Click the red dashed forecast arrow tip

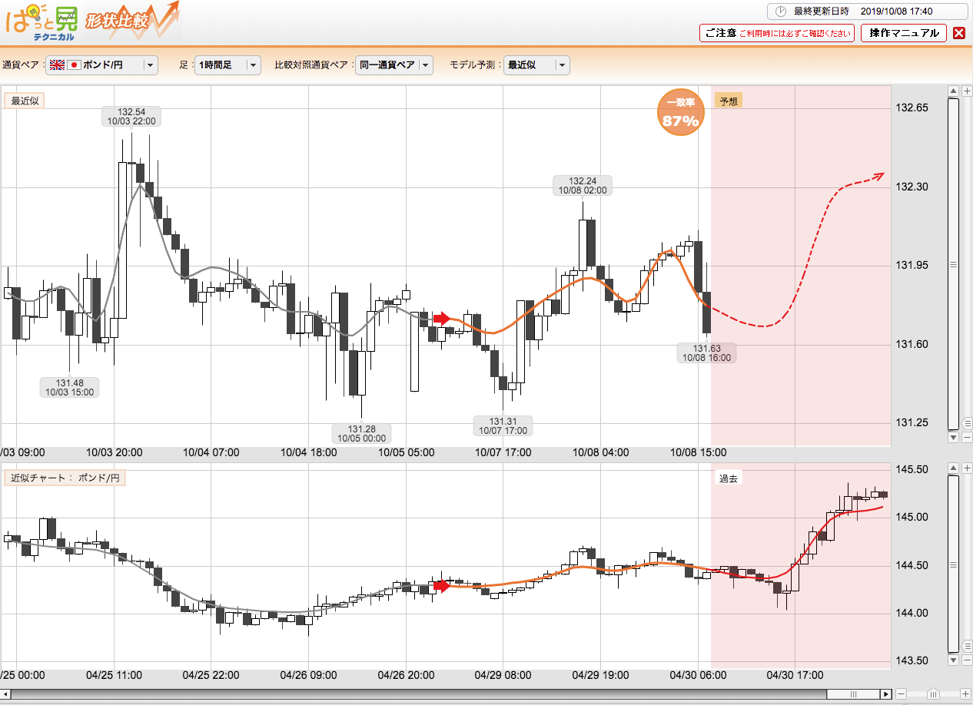(x=880, y=176)
